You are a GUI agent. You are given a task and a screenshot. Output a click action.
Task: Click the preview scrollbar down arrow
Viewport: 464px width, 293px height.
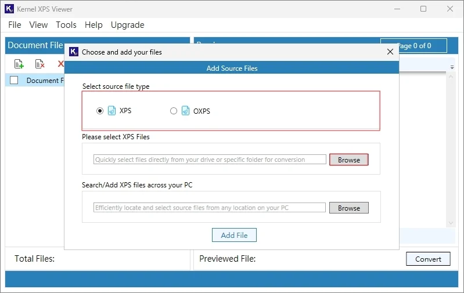(451, 223)
